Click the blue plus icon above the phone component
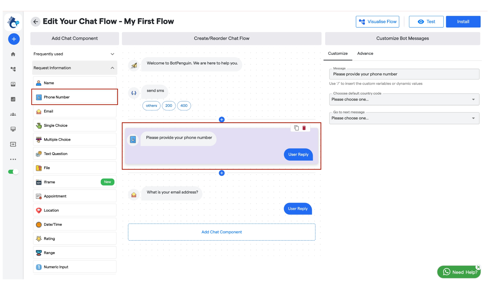The image size is (501, 290). [x=222, y=119]
